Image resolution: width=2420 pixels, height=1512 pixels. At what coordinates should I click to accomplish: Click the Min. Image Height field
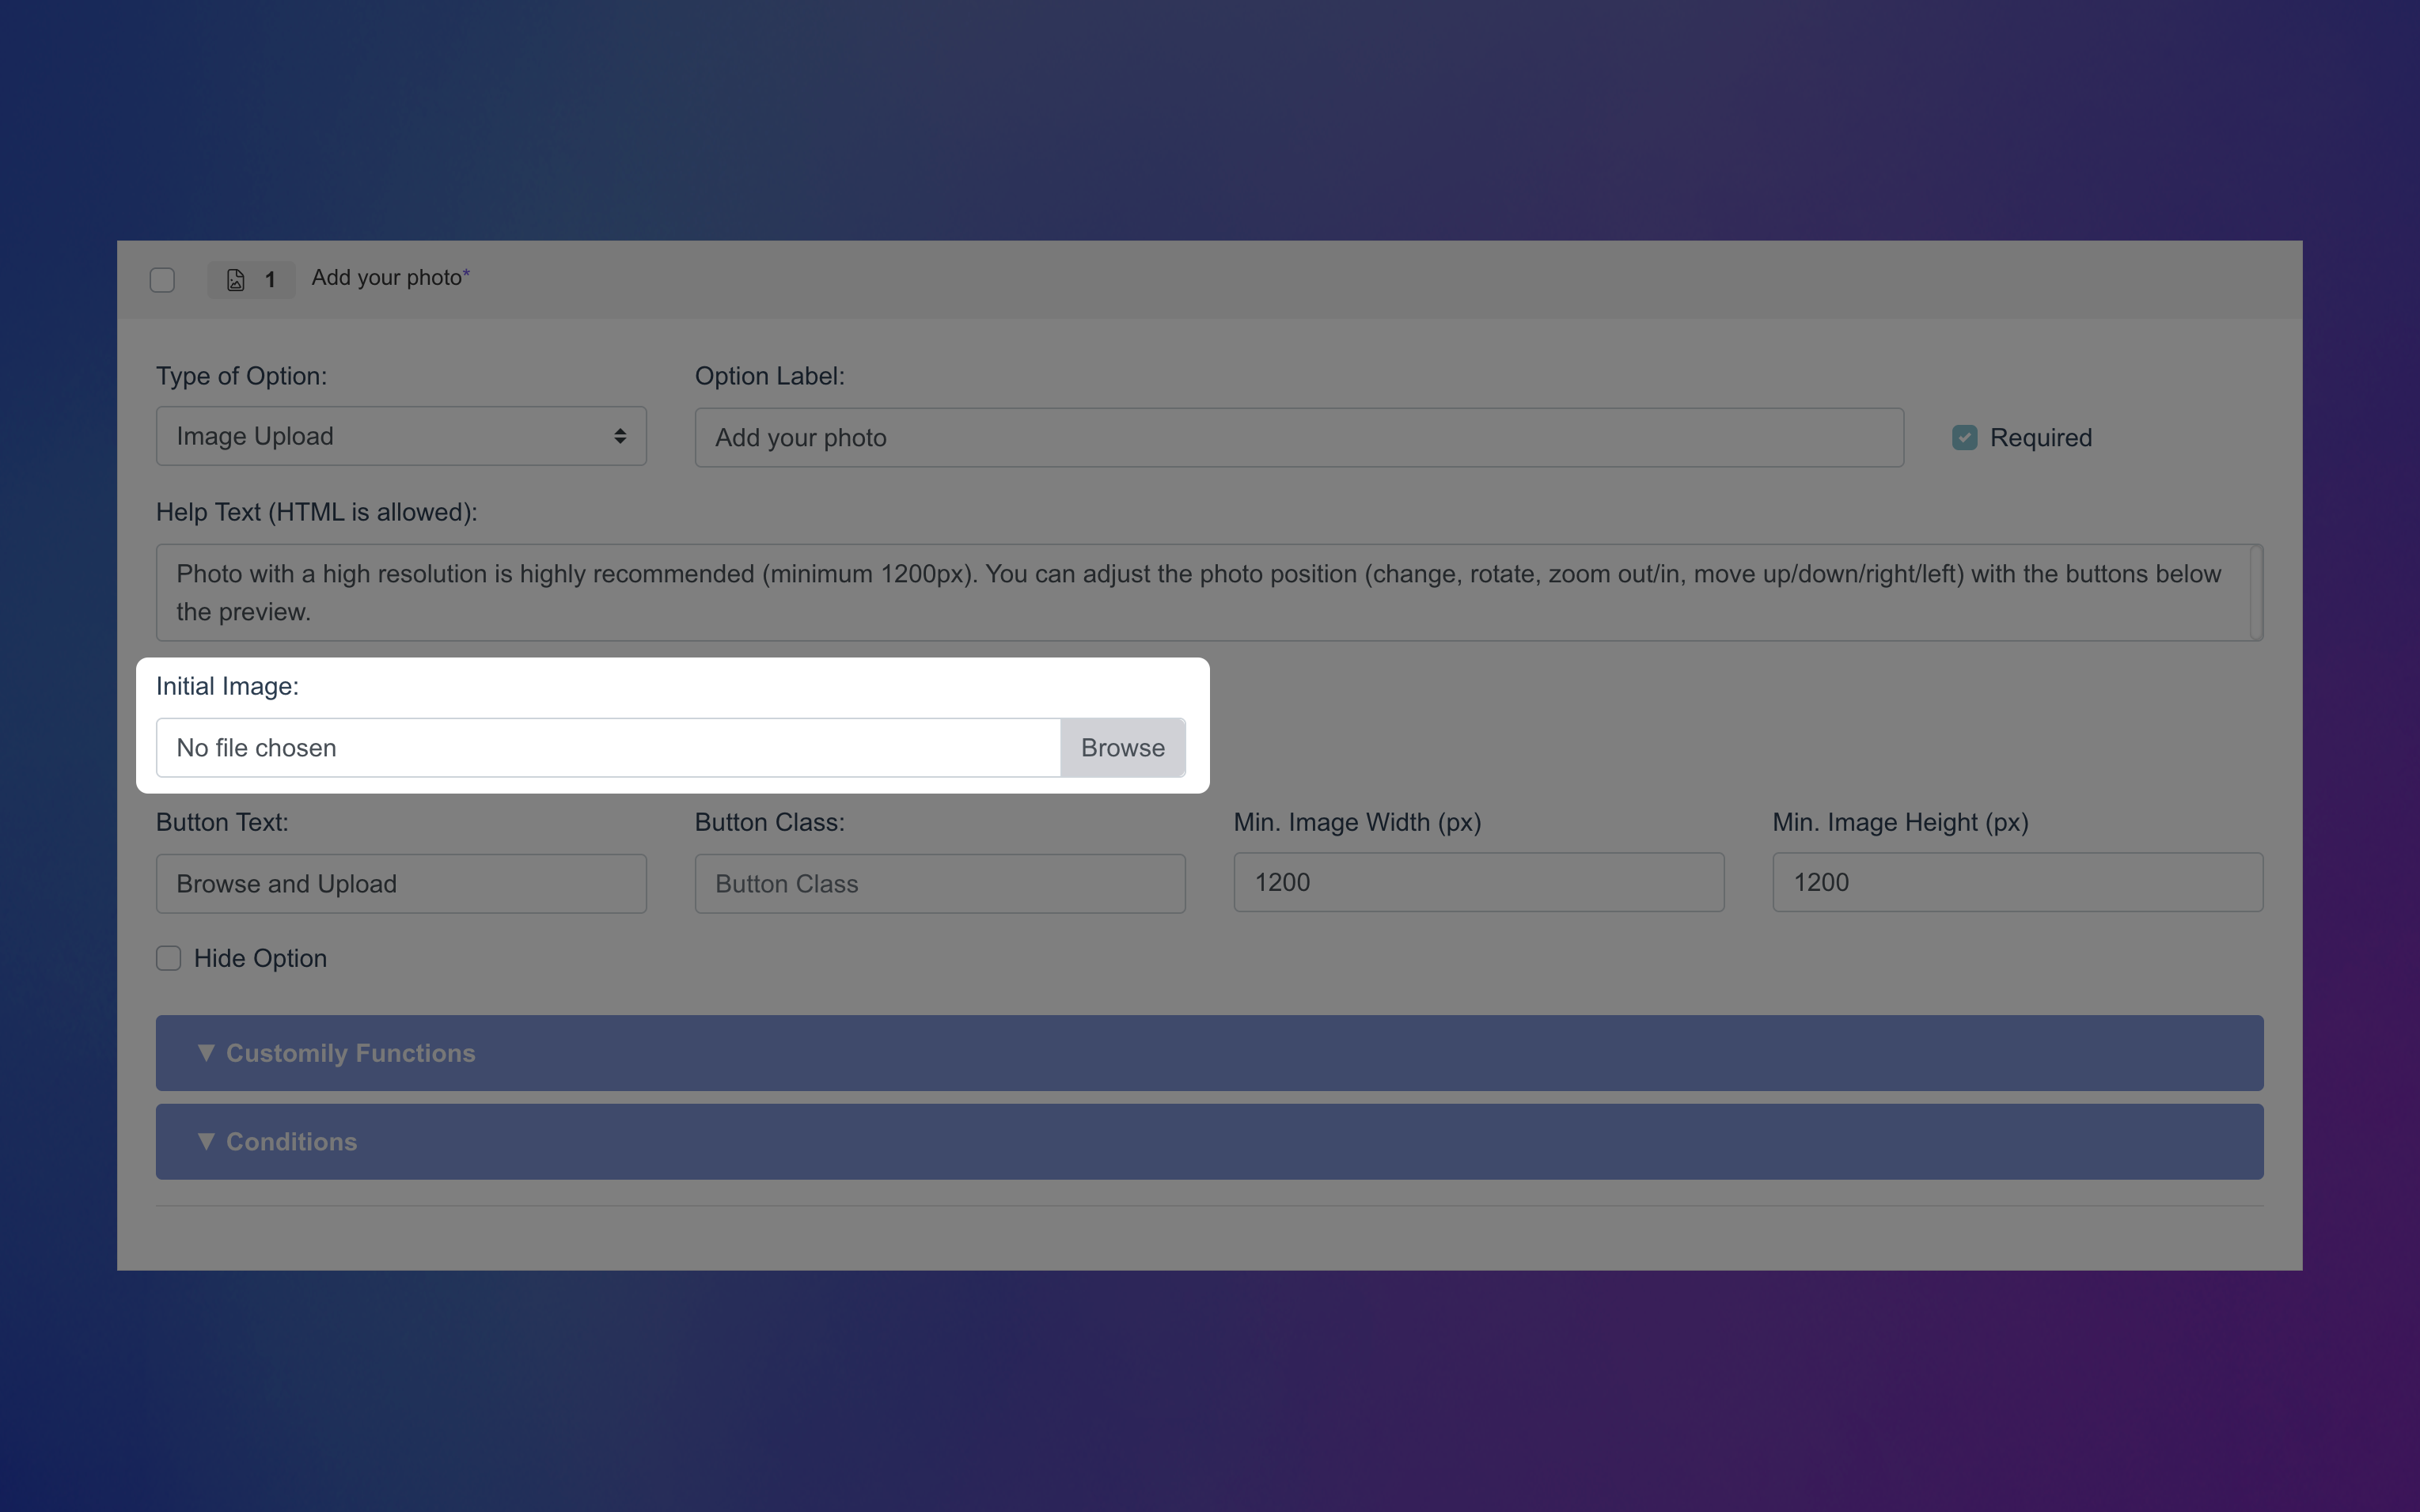(x=2017, y=882)
